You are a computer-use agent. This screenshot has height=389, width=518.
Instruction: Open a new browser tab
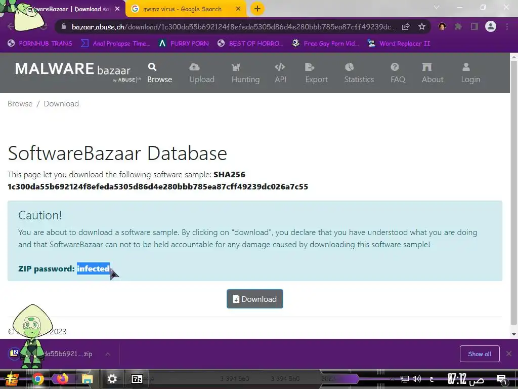[257, 9]
